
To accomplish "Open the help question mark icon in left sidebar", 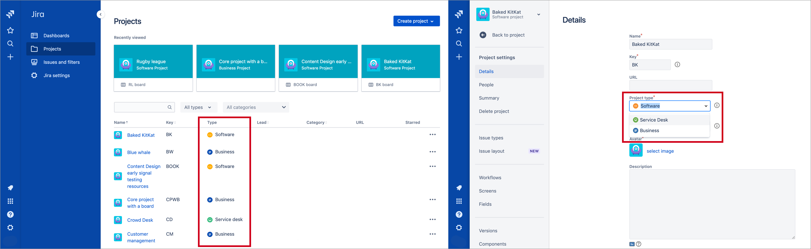I will pyautogui.click(x=10, y=214).
